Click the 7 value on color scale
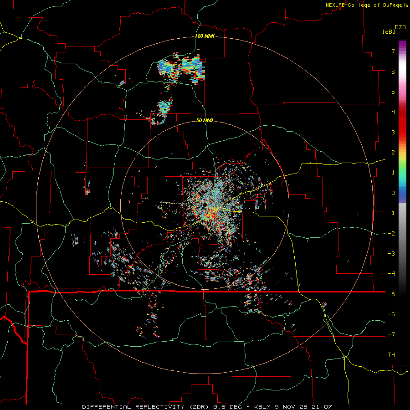The height and width of the screenshot is (410, 410). [393, 51]
